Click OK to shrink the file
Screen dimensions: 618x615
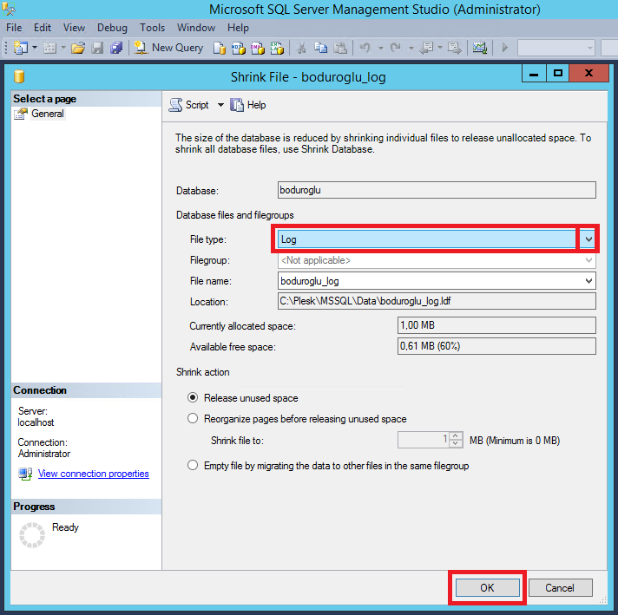487,588
